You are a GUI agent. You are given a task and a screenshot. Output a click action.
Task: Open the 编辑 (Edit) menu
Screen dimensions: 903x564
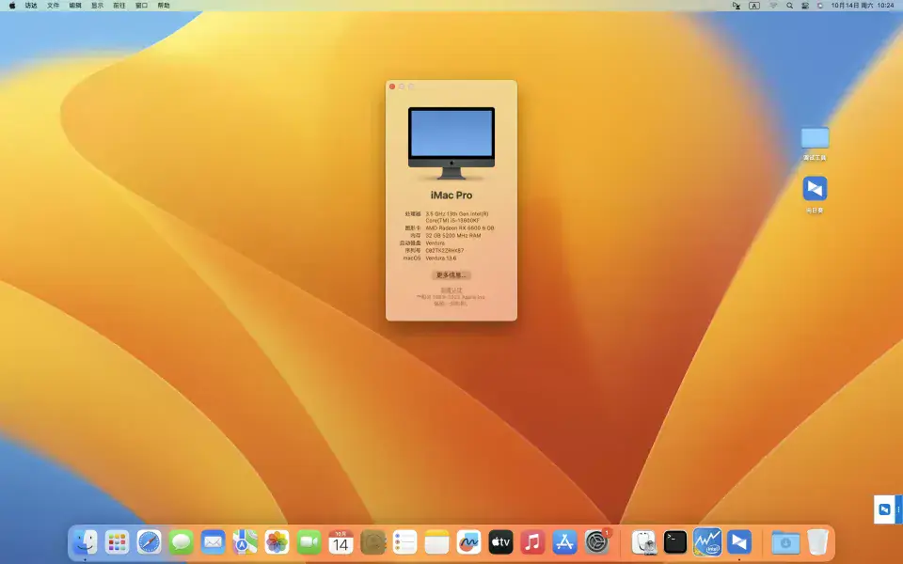[75, 6]
